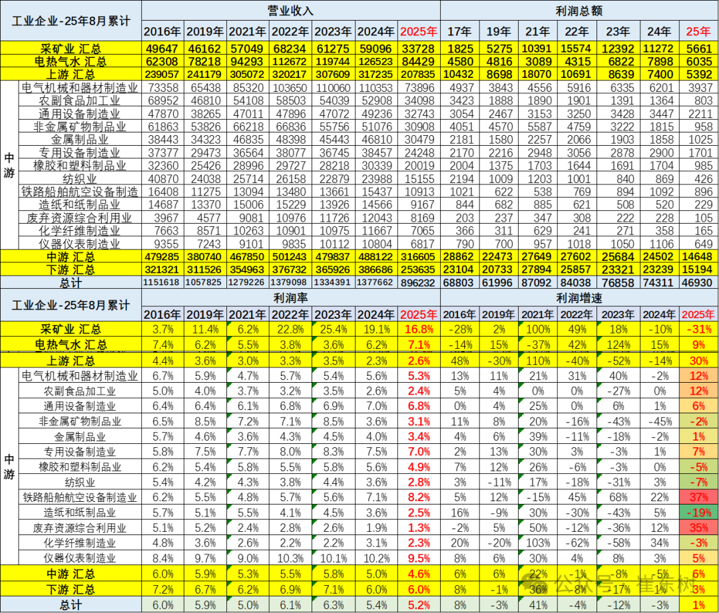Viewport: 719px width, 613px height.
Task: Click the 营业收入 header cell
Action: [x=290, y=11]
